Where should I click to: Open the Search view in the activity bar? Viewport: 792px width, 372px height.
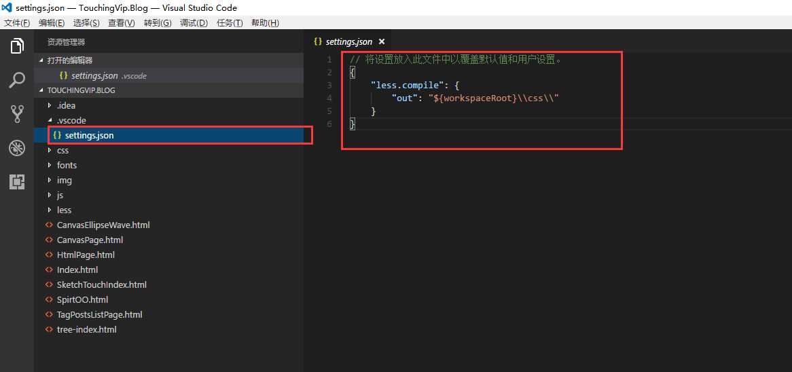pos(17,80)
